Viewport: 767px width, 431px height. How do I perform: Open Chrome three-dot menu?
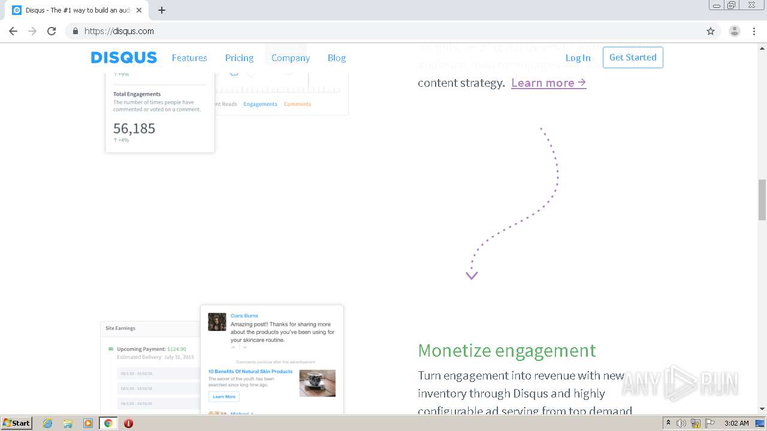click(x=754, y=31)
